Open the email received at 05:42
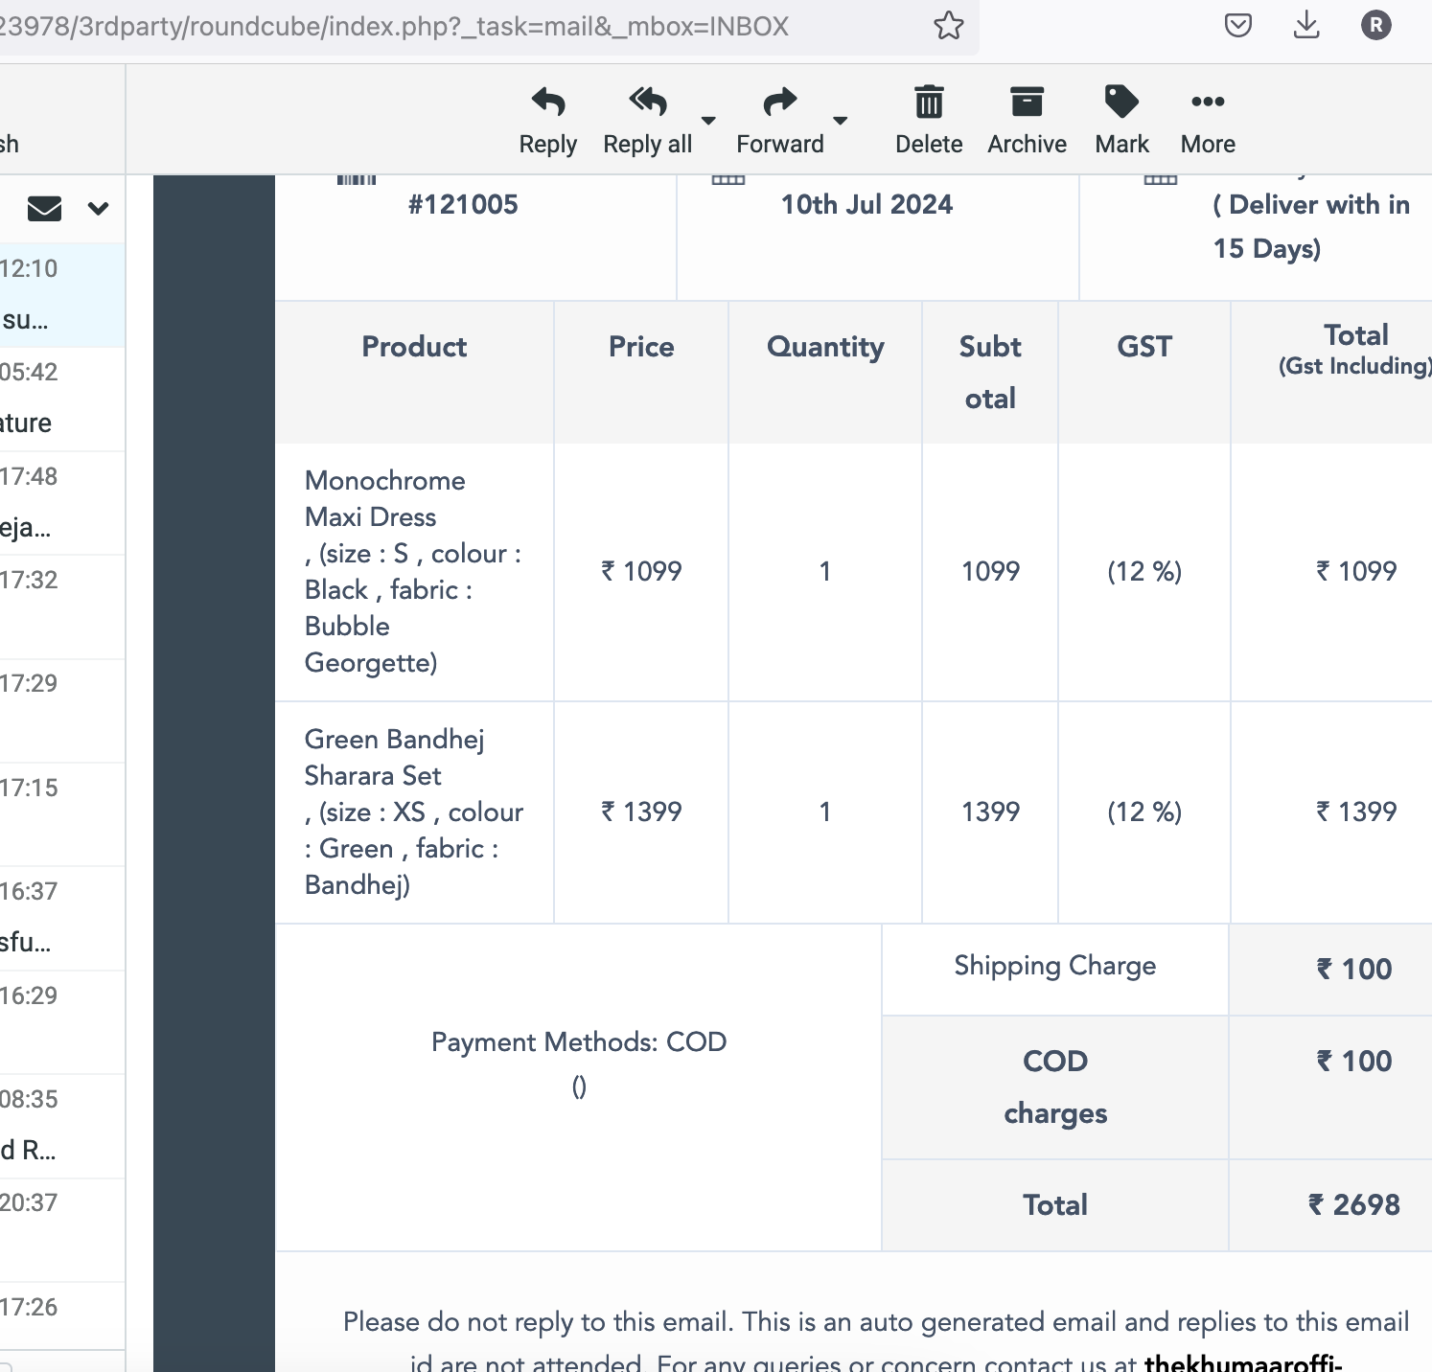The height and width of the screenshot is (1372, 1432). [x=58, y=399]
